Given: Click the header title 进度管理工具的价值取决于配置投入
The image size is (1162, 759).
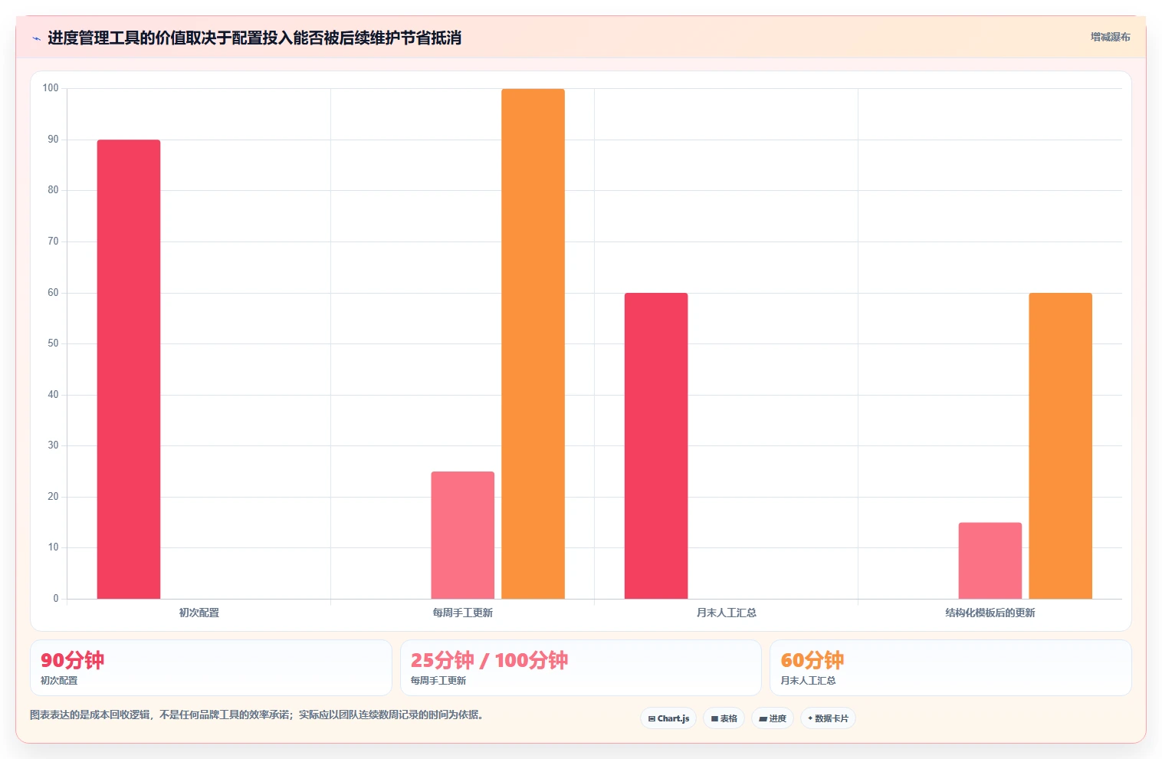Looking at the screenshot, I should pyautogui.click(x=254, y=38).
